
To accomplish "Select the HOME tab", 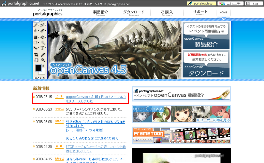I will click(x=223, y=12).
